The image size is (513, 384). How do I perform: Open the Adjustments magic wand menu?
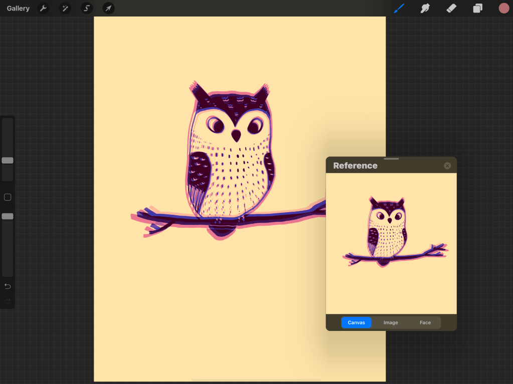(65, 9)
